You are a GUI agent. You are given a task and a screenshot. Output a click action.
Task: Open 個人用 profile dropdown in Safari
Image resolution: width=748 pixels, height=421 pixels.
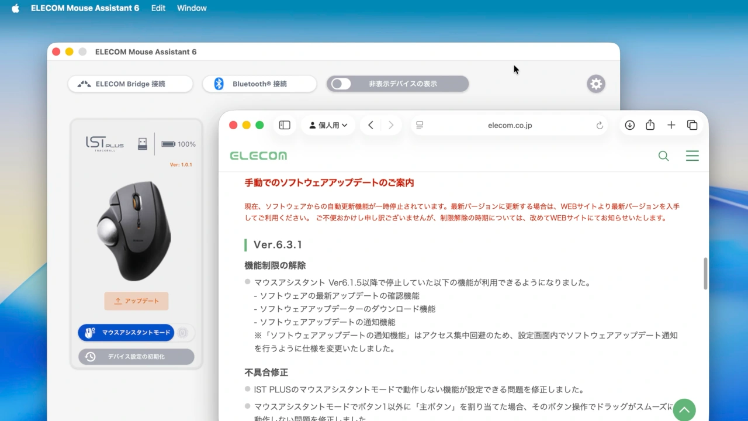coord(328,125)
